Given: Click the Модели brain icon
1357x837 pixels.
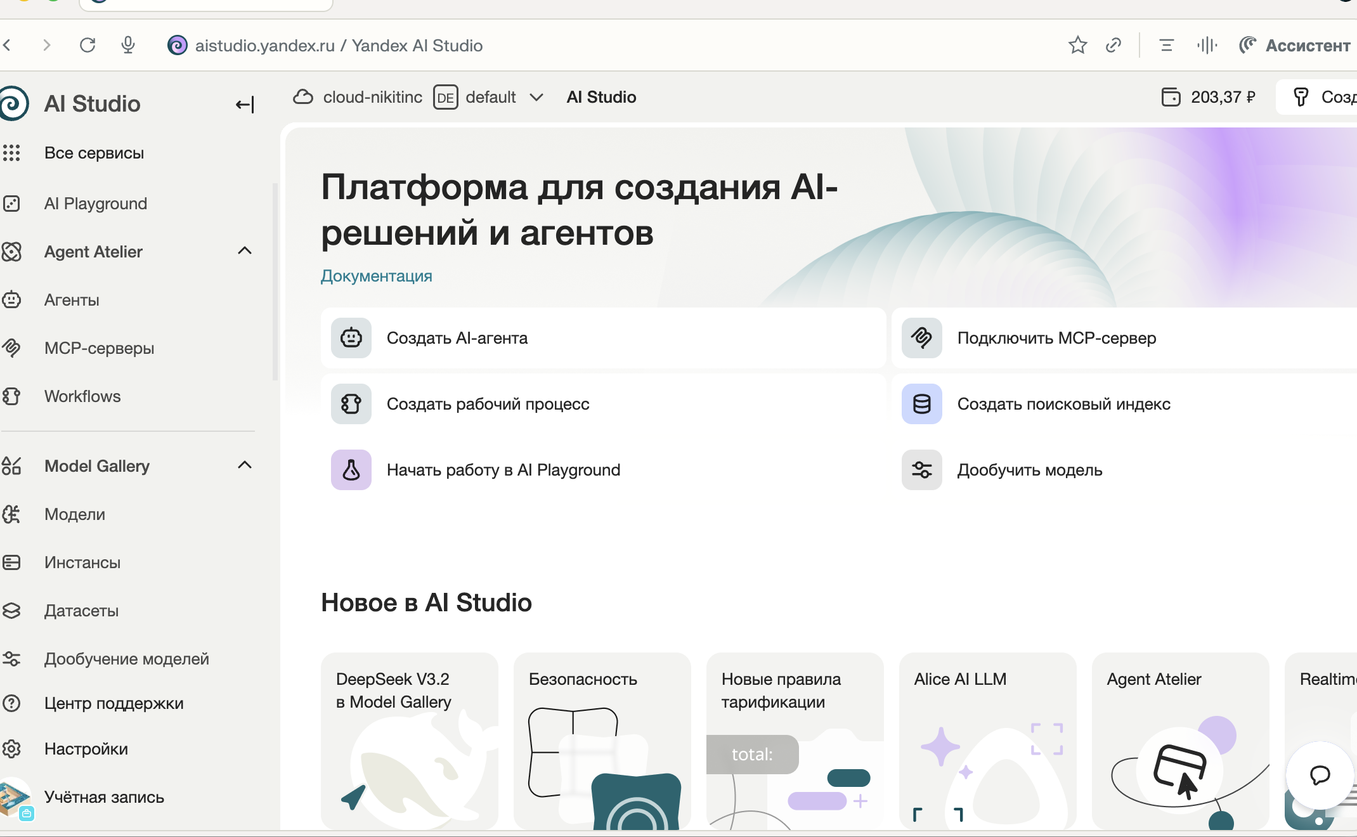Looking at the screenshot, I should point(11,514).
